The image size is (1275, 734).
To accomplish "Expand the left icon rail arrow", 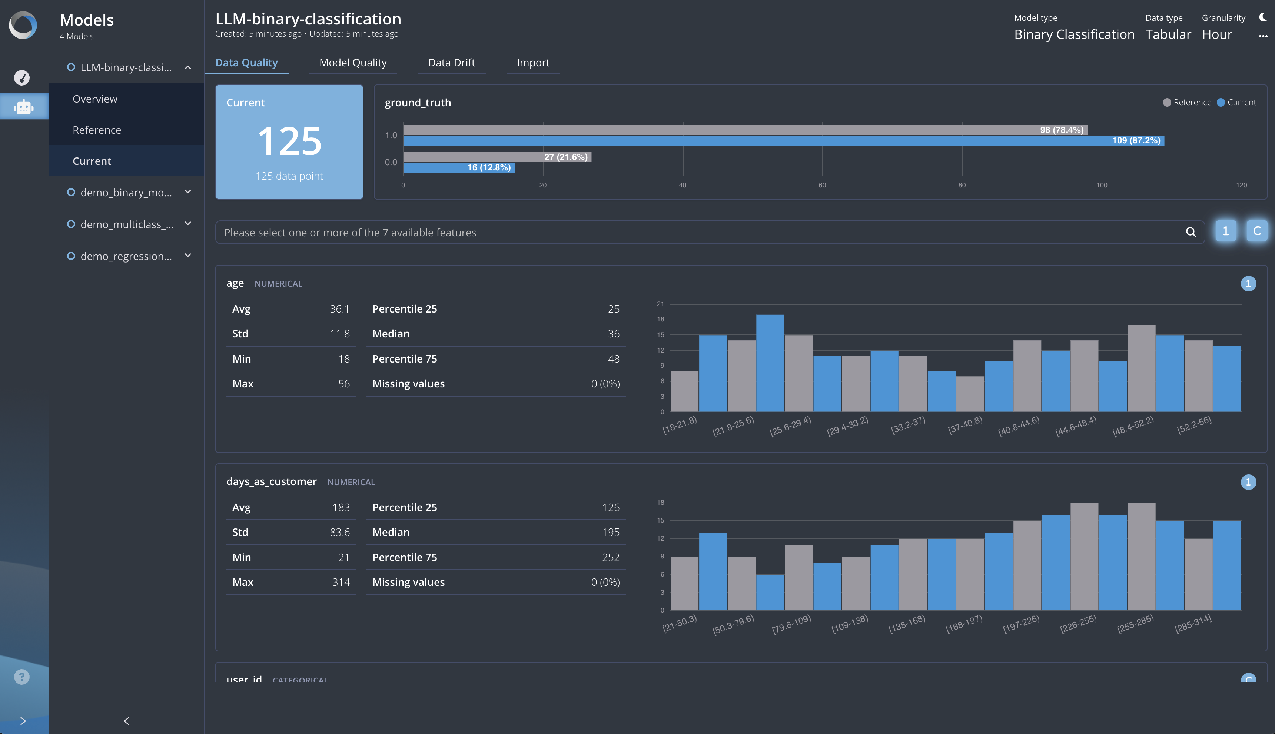I will (x=23, y=721).
